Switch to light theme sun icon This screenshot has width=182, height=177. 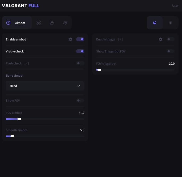171,23
